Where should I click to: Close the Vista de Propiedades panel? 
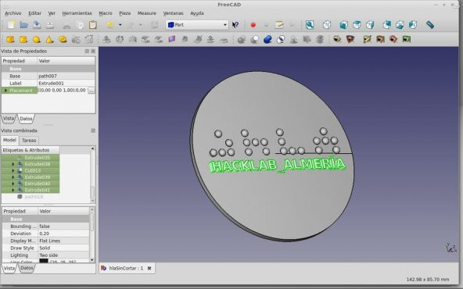(93, 51)
